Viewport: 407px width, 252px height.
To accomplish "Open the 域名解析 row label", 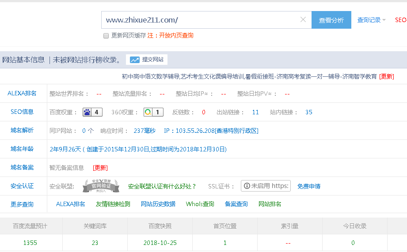I will pos(22,130).
